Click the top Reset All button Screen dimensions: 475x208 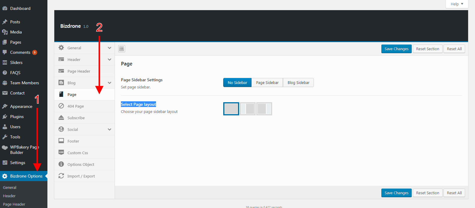(454, 49)
